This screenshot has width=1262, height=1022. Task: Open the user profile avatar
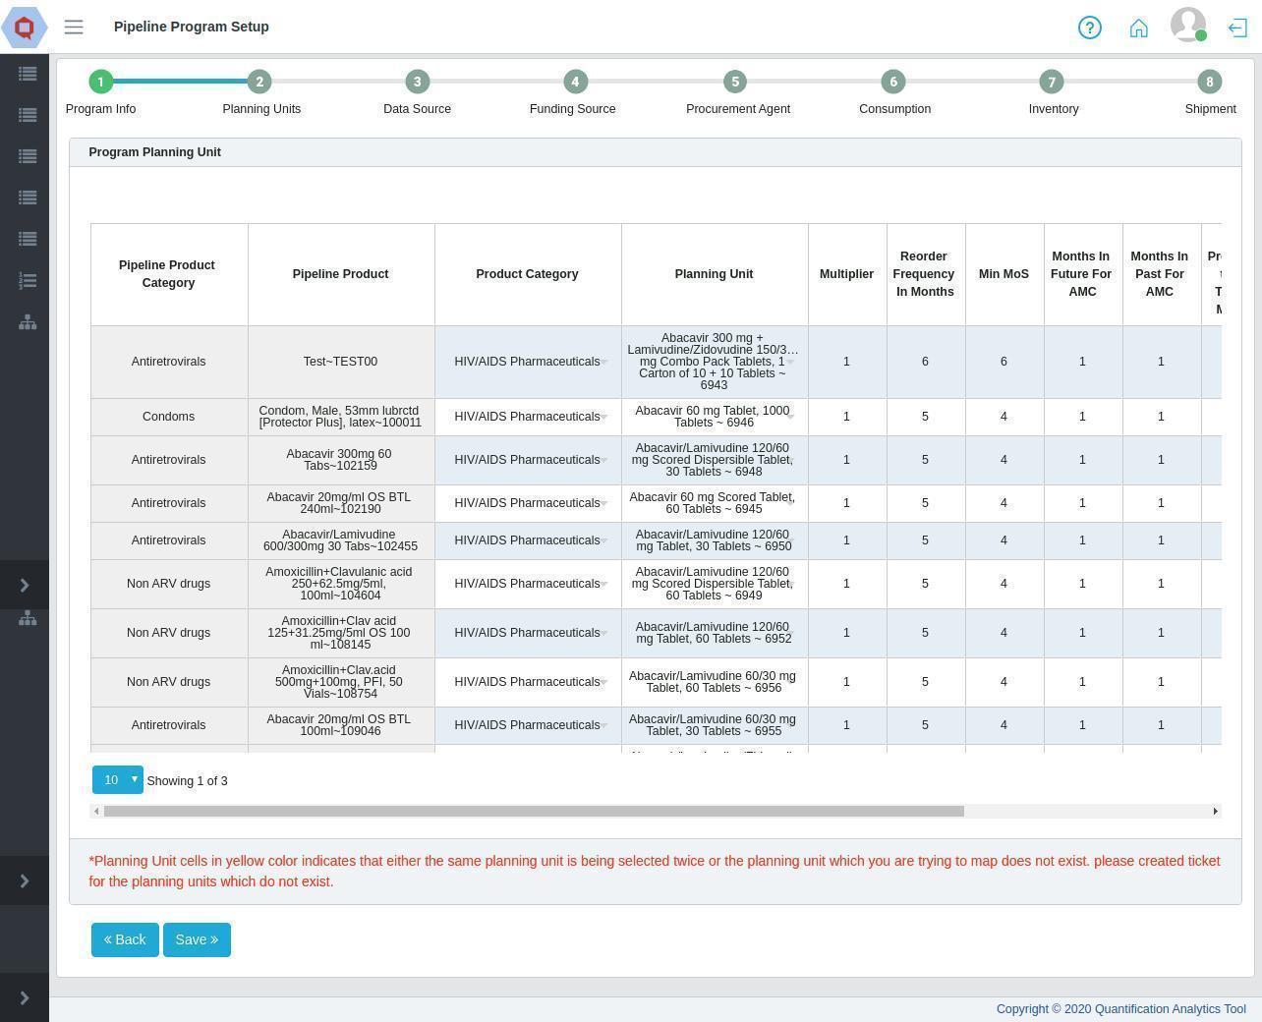(1188, 25)
